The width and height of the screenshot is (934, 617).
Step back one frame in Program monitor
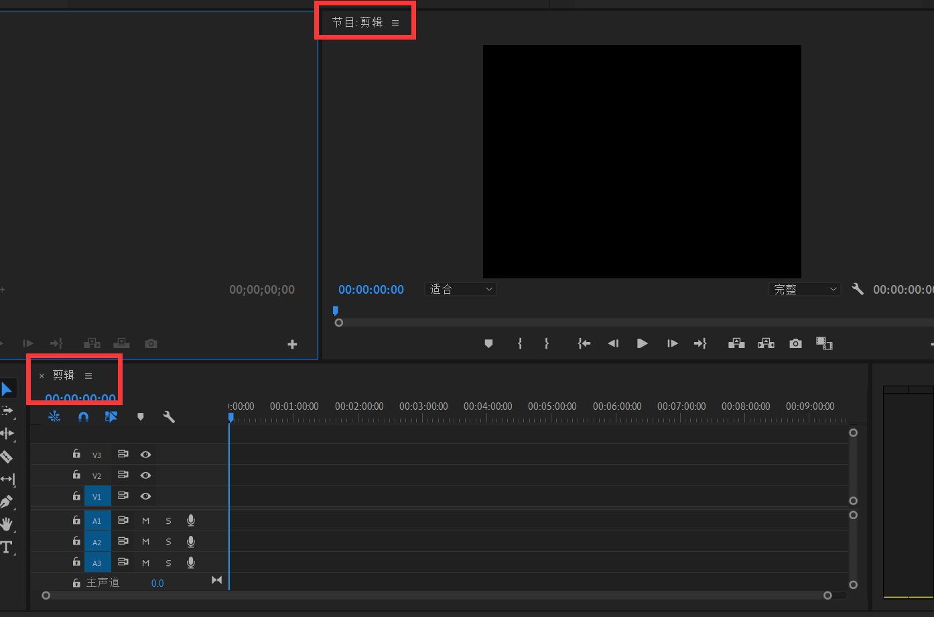tap(613, 343)
